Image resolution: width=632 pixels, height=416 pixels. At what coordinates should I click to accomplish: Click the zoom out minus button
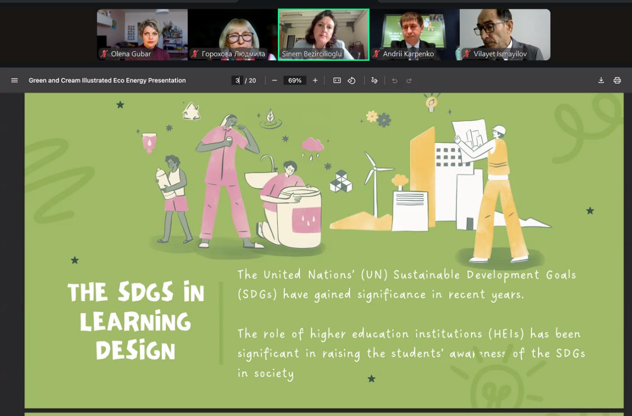click(275, 81)
